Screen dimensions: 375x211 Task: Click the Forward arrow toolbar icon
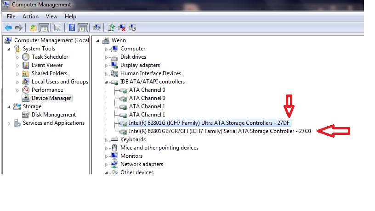click(x=19, y=28)
